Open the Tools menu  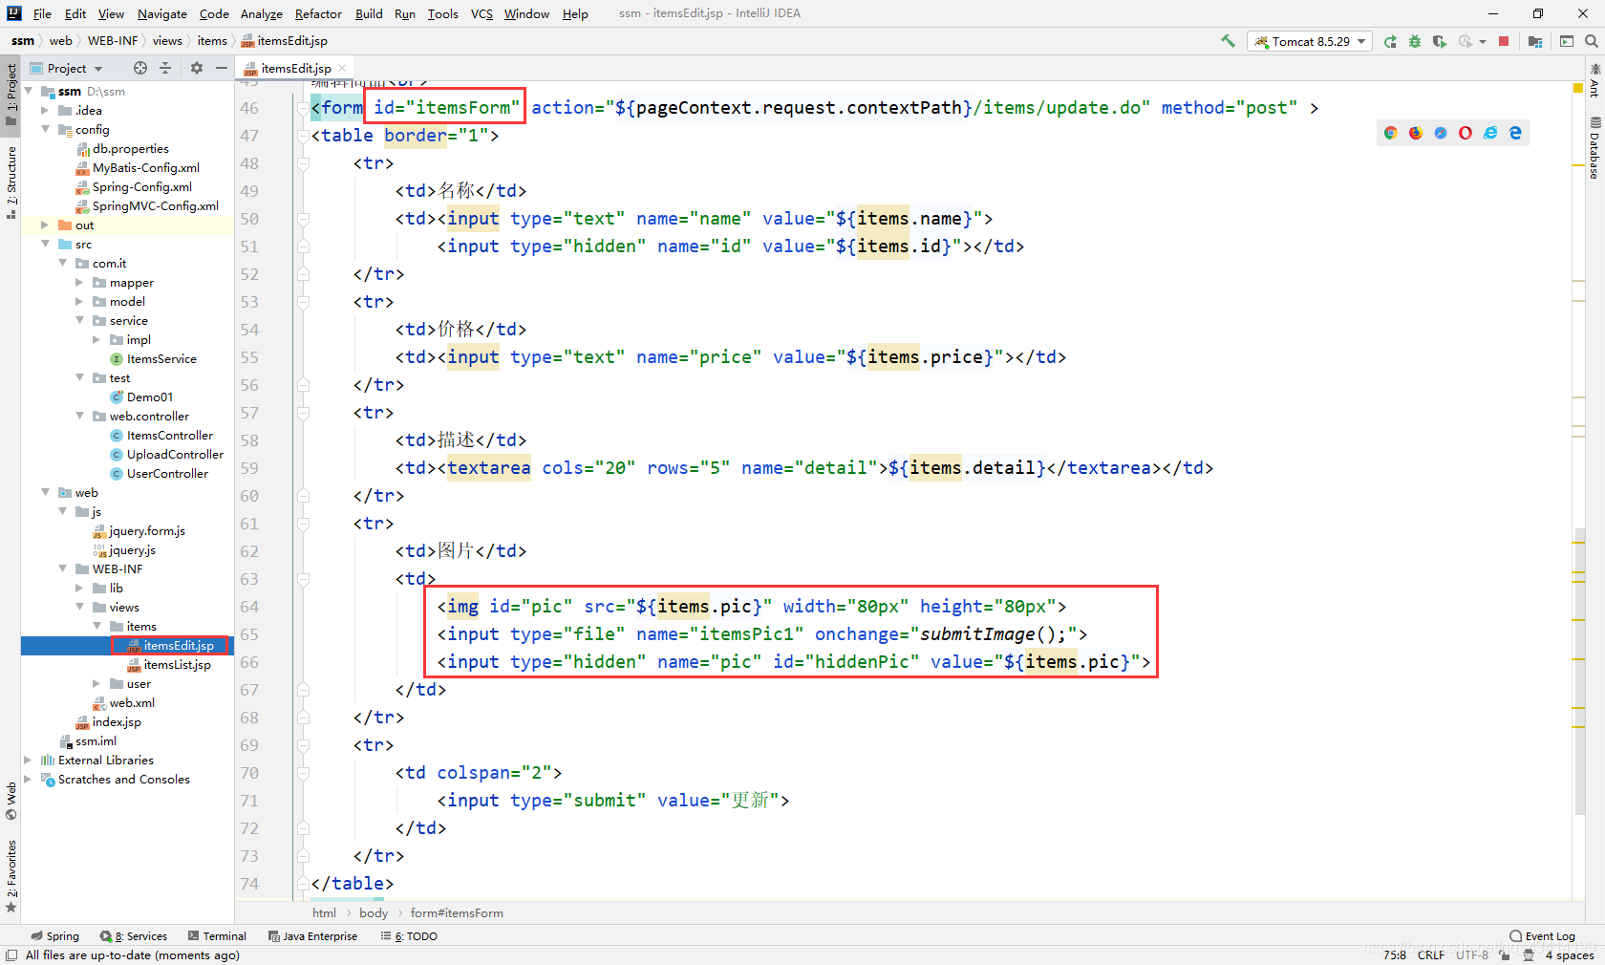tap(442, 13)
